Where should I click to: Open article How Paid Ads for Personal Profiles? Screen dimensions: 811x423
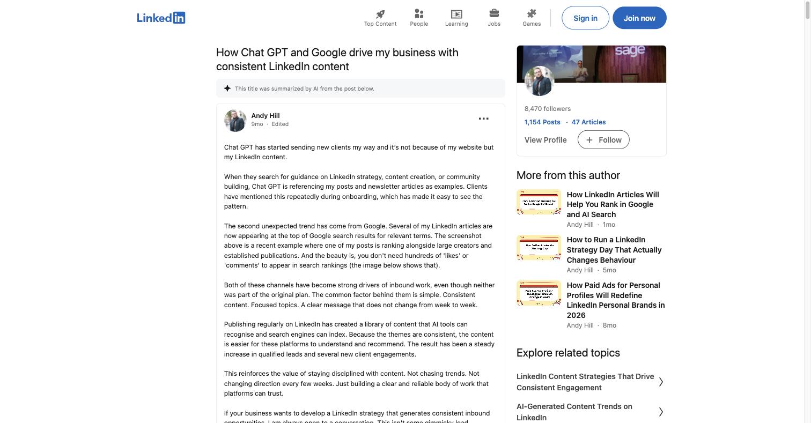(616, 300)
